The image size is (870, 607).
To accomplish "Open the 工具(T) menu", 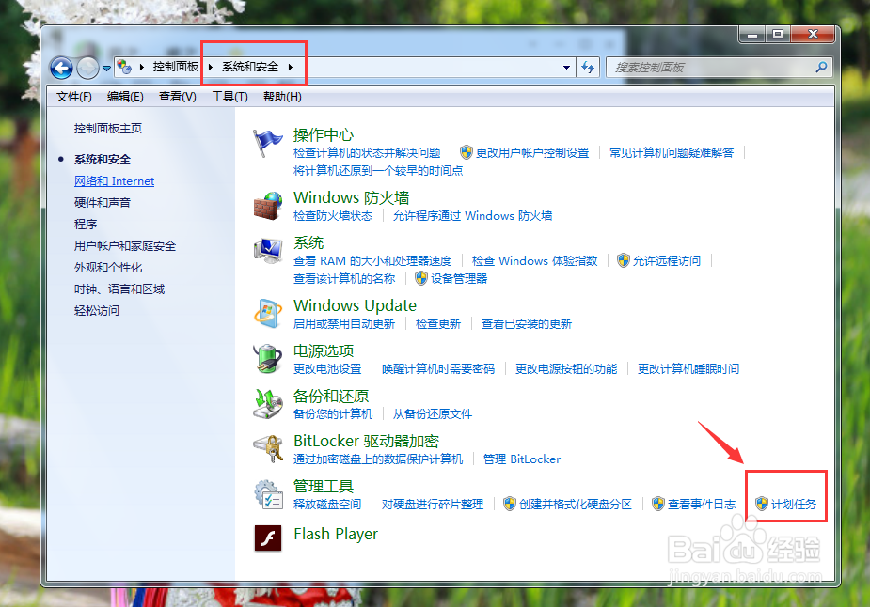I will (x=229, y=97).
